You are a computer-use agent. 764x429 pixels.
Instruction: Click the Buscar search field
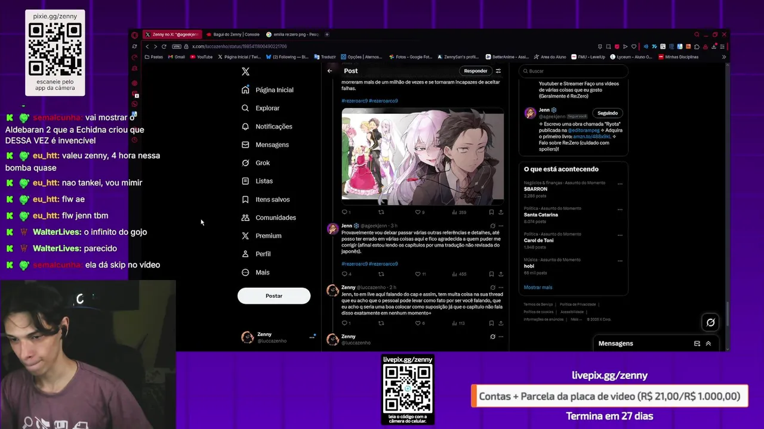(x=572, y=71)
